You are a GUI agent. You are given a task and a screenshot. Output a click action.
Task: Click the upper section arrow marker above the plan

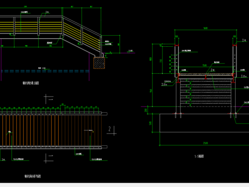[48, 99]
